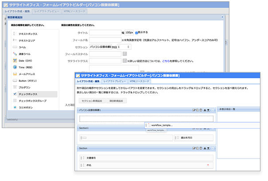Select テキストボックス item type icon

15,34
